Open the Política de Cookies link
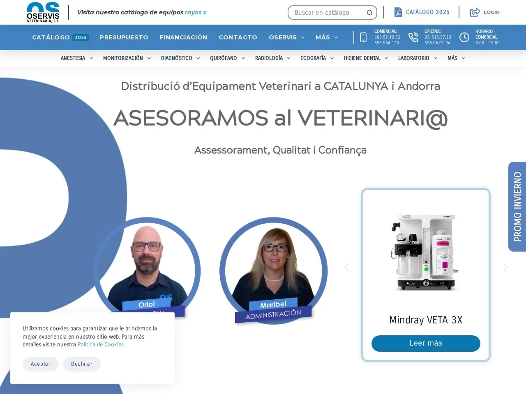Image resolution: width=526 pixels, height=394 pixels. [101, 345]
